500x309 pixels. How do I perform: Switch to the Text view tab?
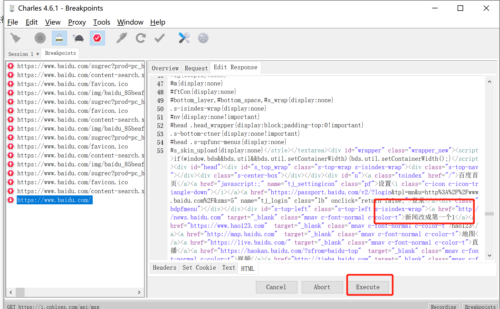(229, 268)
